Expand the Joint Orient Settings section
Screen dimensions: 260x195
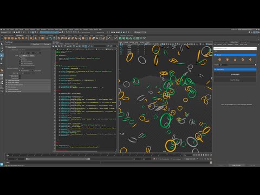pyautogui.click(x=28, y=80)
